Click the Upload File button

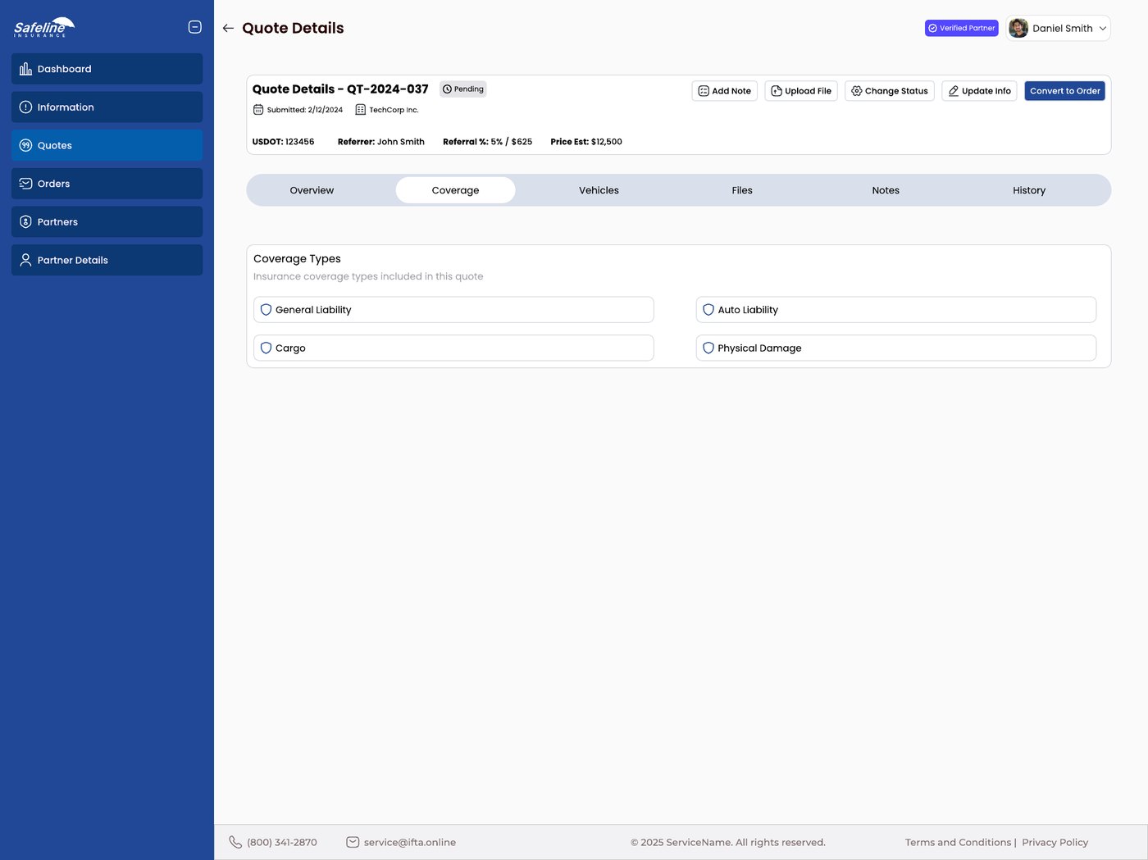801,91
